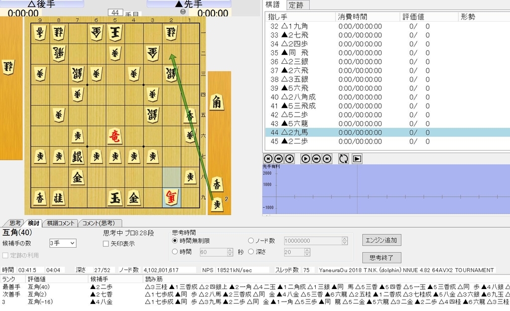Enable the 矢印表示 checkbox
Screen dimensions: 510x311
106,244
